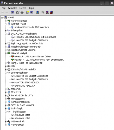Toggle the console tree pane icon

pyautogui.click(x=12, y=12)
